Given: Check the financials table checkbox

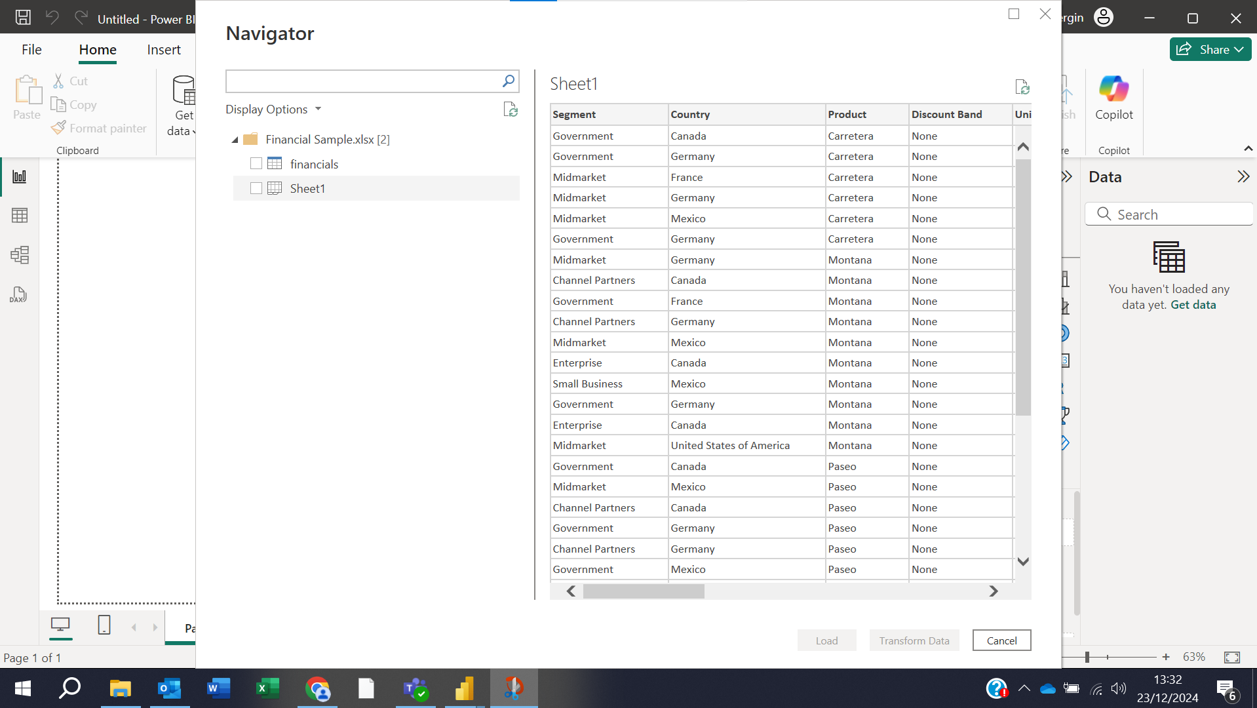Looking at the screenshot, I should 256,163.
